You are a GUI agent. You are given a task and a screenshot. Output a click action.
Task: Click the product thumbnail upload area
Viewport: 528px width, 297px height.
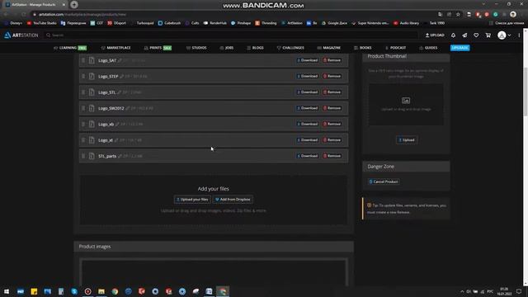(x=406, y=105)
